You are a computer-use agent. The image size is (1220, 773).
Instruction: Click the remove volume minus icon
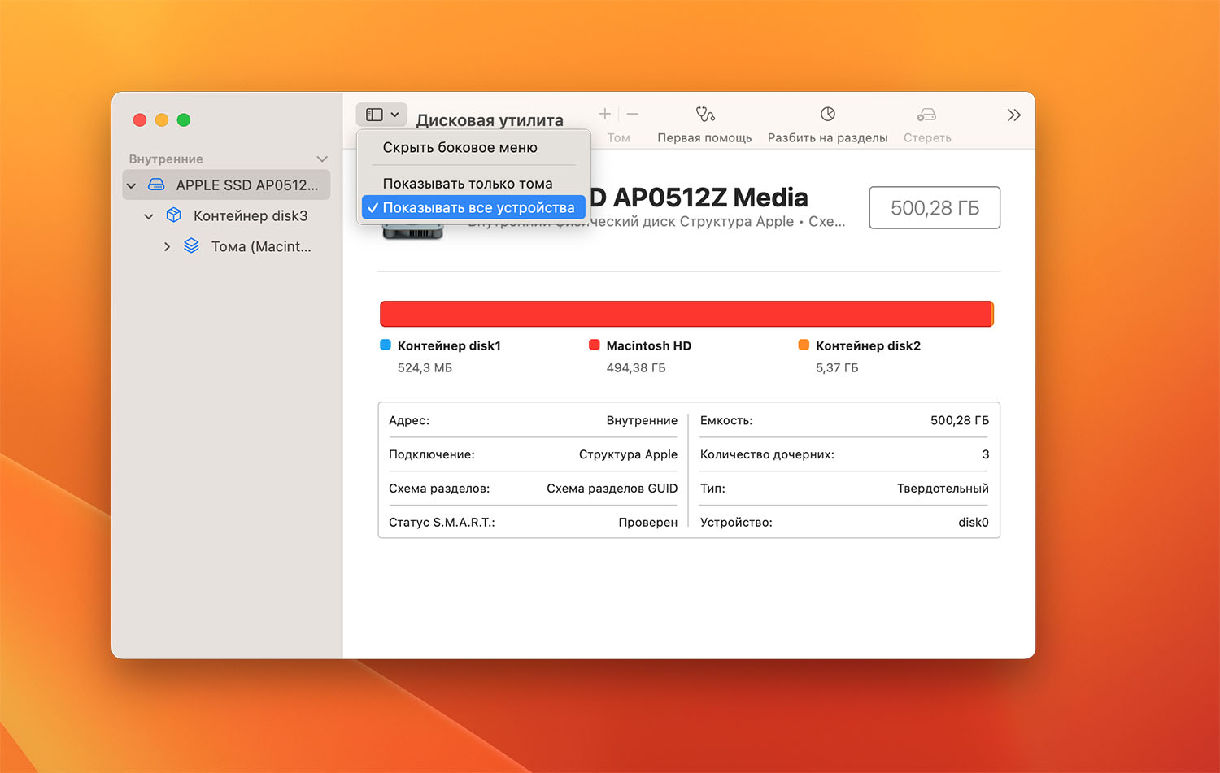point(633,115)
